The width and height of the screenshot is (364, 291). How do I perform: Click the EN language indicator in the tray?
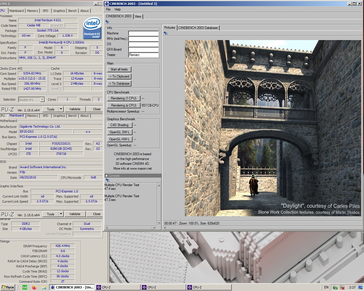tap(326, 287)
